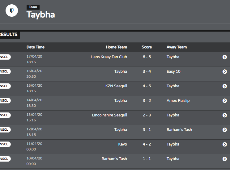Open match details arrow for Kevo game
Screen dimensions: 230x170
(224, 144)
